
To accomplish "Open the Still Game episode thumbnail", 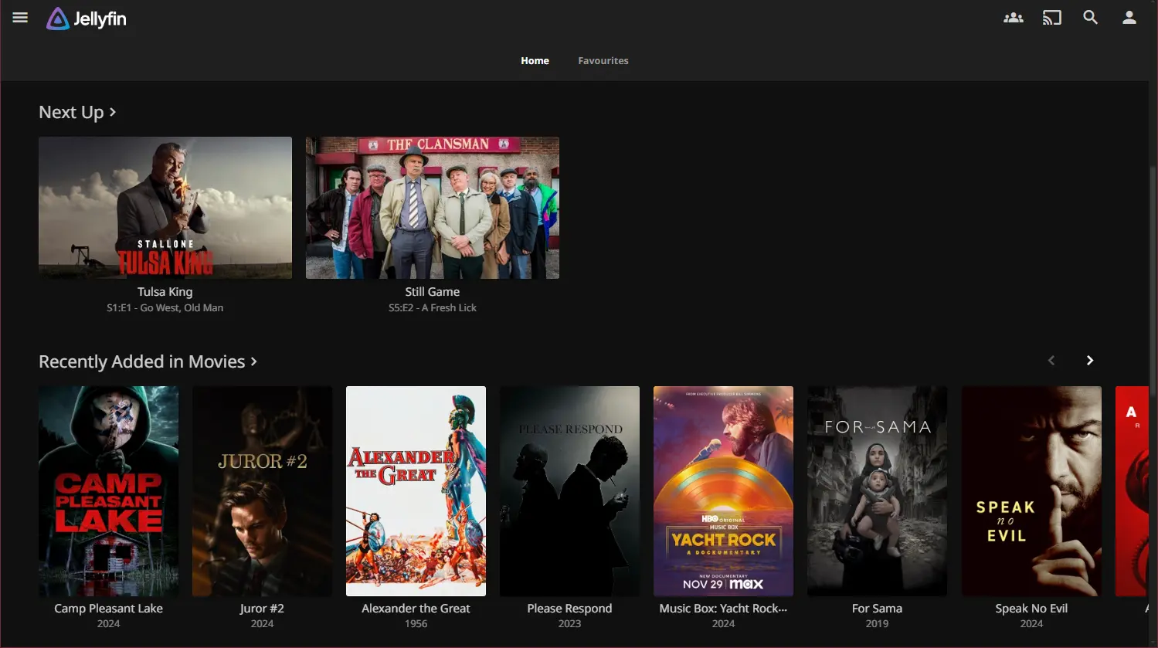I will (x=432, y=208).
